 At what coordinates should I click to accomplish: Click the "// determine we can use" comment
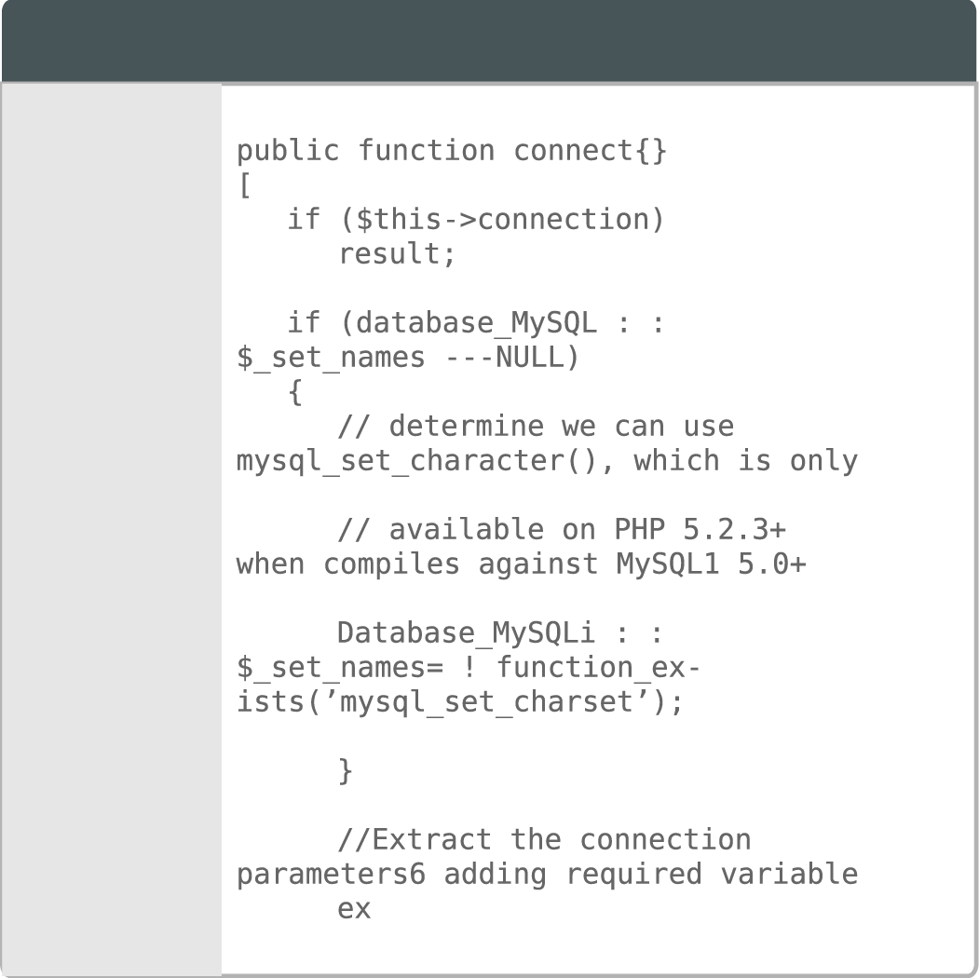535,427
